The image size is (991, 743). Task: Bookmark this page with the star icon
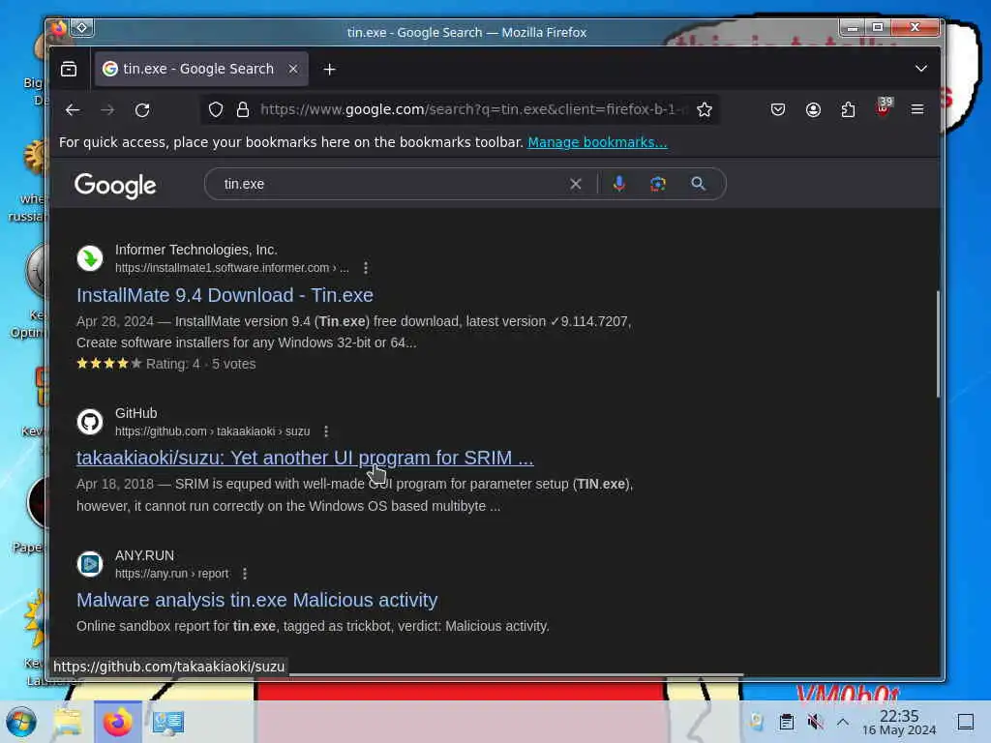click(x=705, y=110)
